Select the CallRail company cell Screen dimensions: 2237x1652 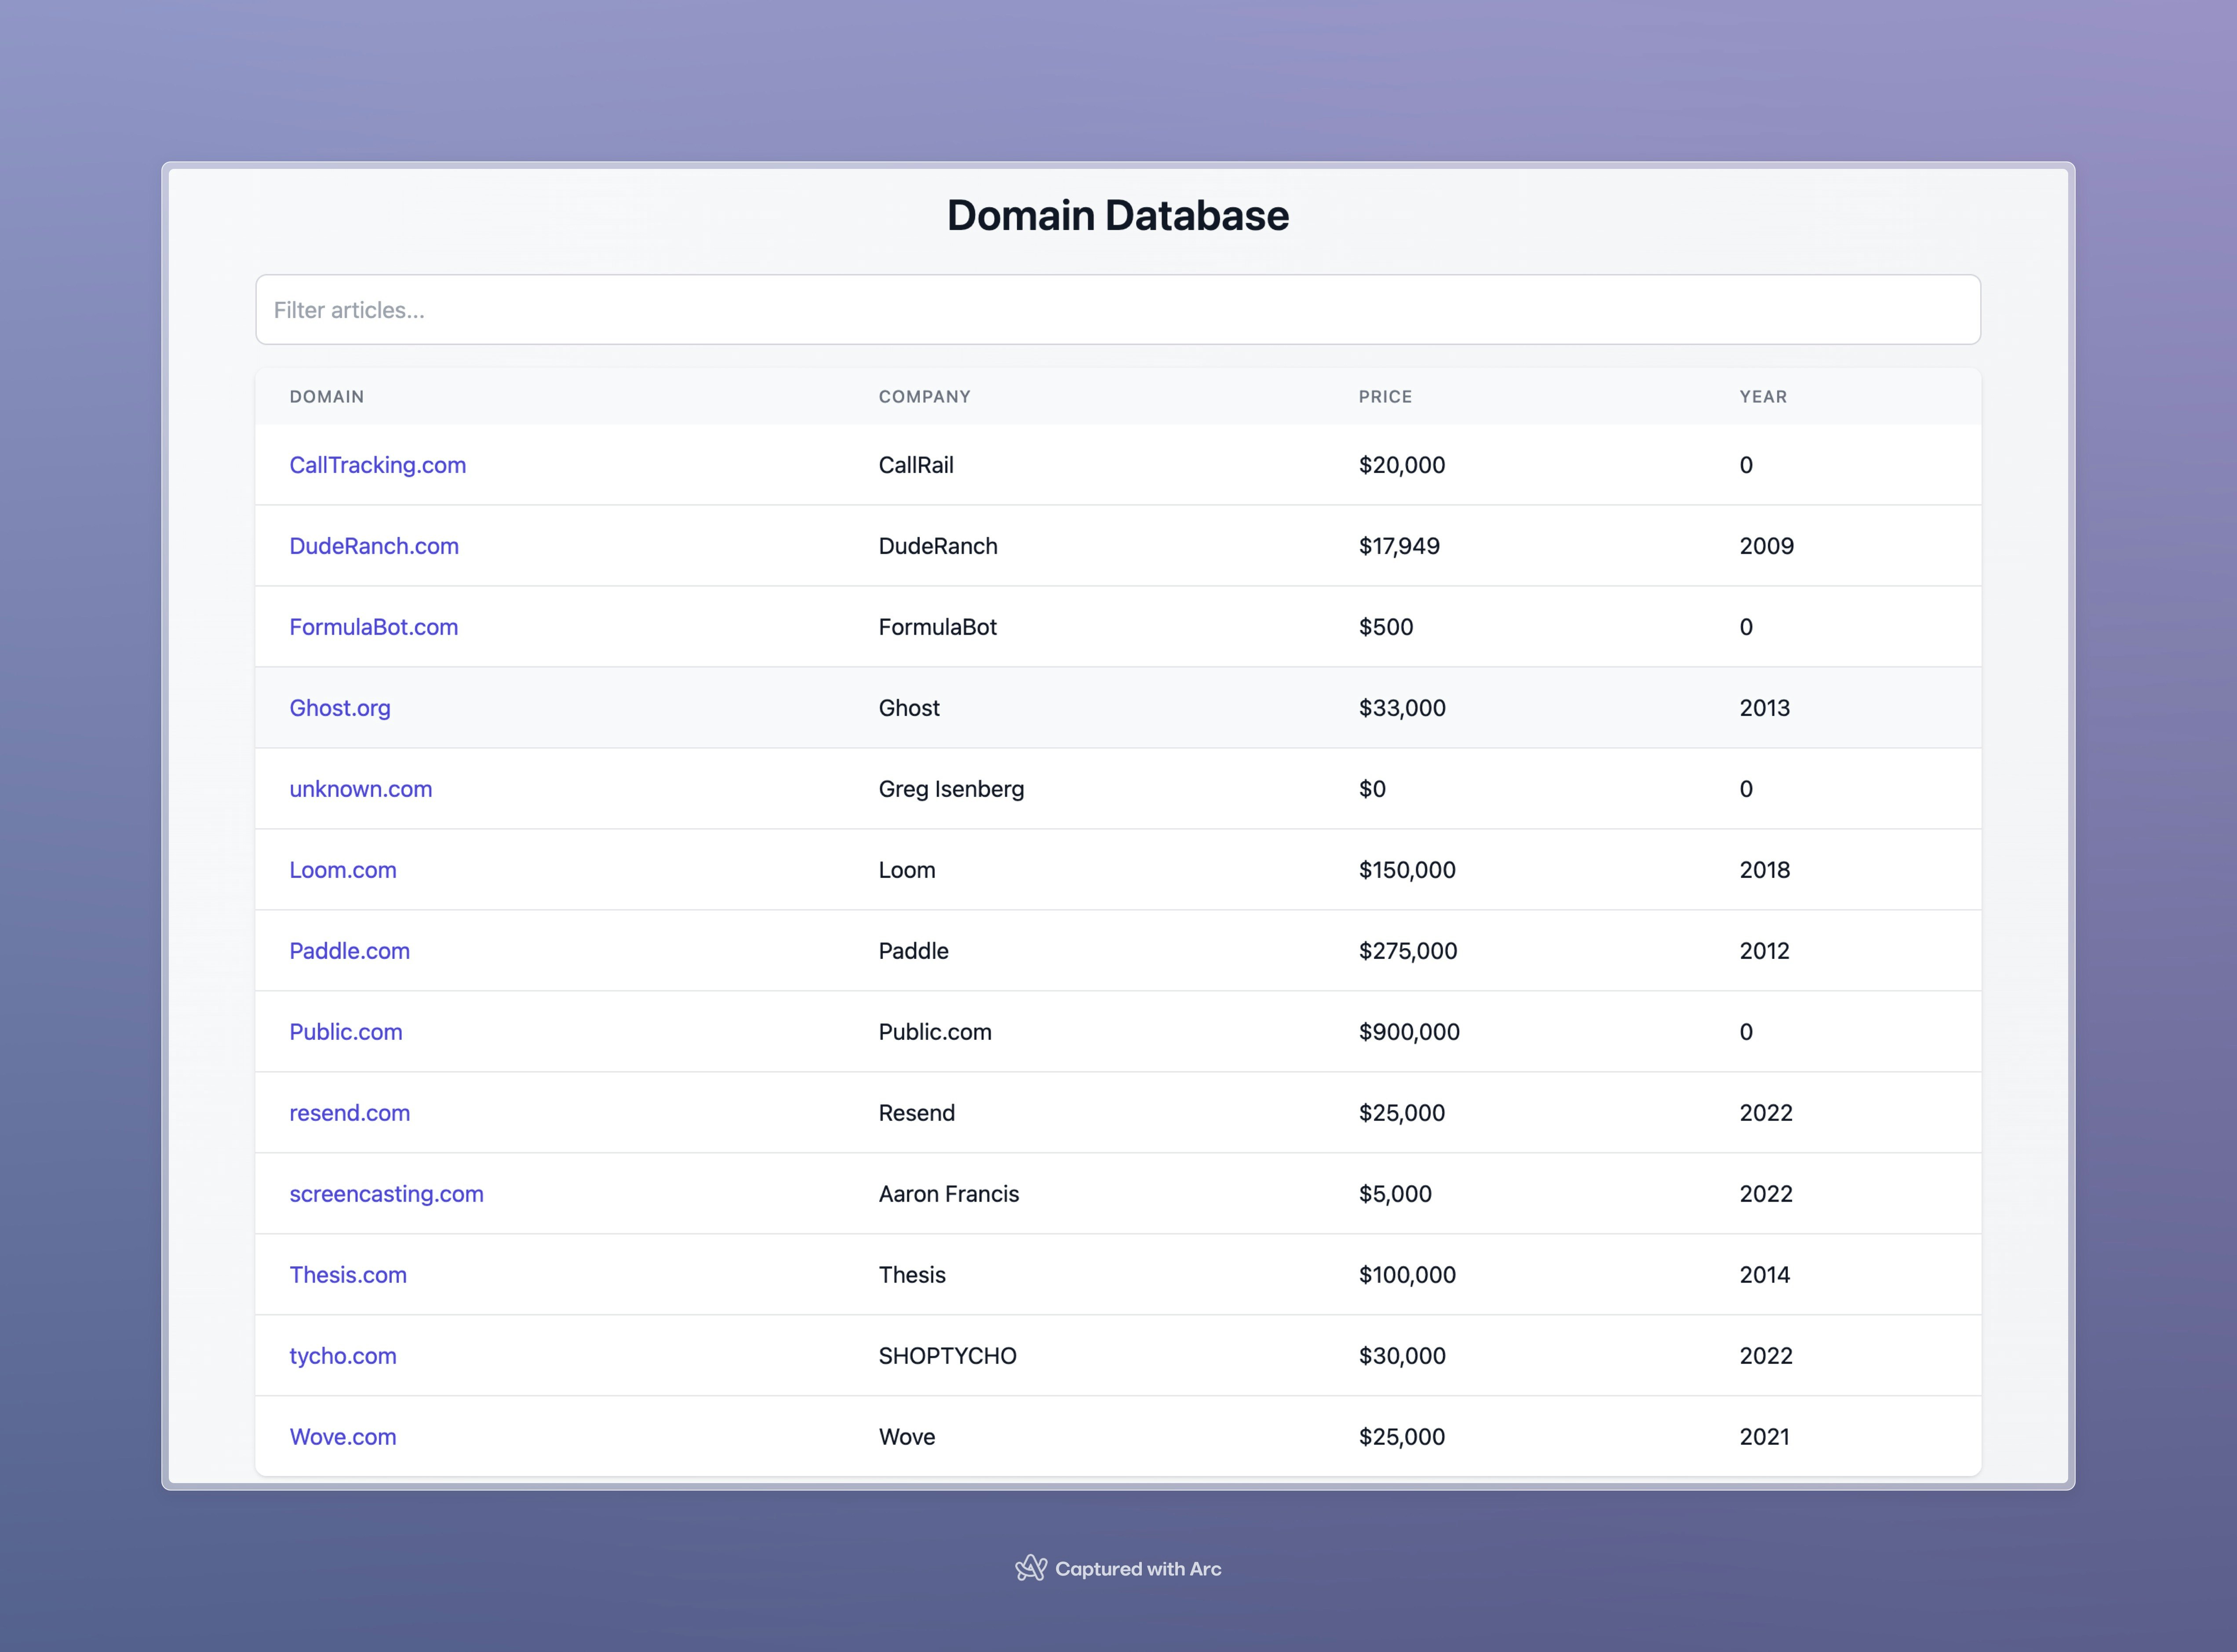click(x=917, y=465)
